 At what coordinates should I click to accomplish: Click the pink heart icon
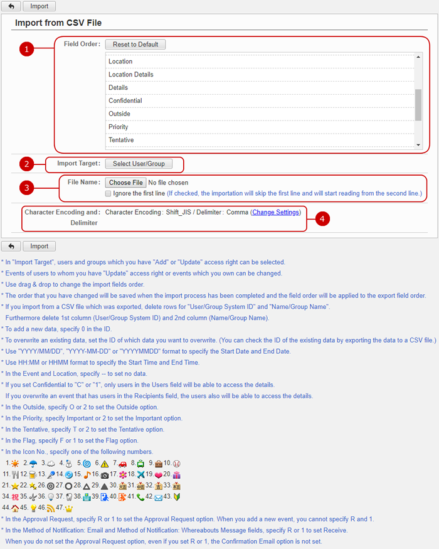point(158,474)
